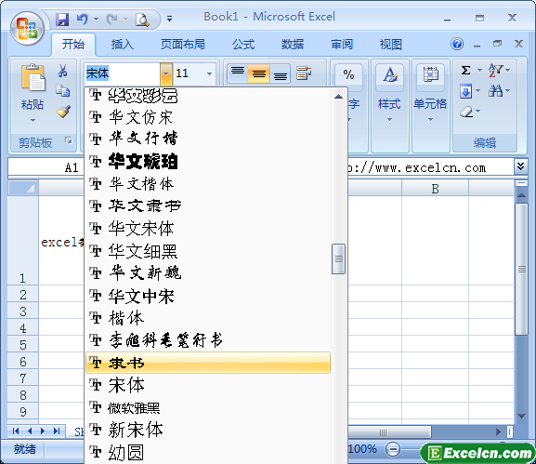Toggle wrap text icon
Viewport: 536px width, 464px height.
pyautogui.click(x=304, y=73)
